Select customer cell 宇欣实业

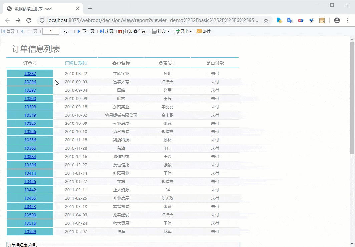121,74
